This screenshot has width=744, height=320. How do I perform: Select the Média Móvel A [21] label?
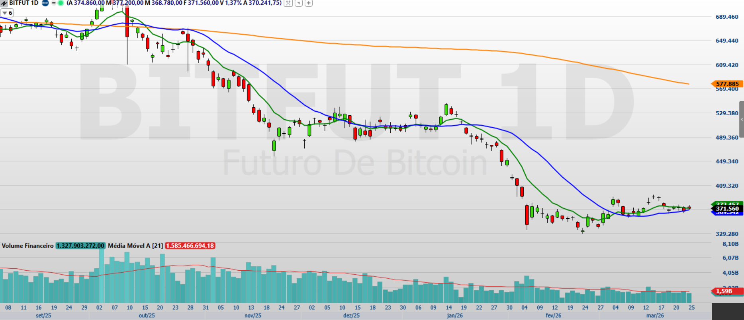135,246
